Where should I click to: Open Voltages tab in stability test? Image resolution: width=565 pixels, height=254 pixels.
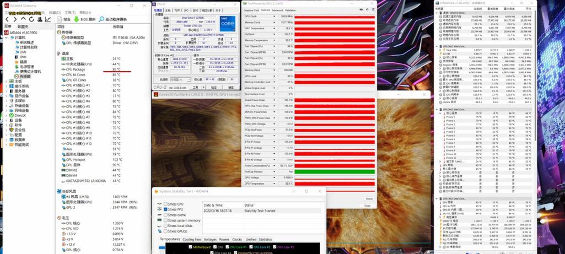(x=210, y=239)
